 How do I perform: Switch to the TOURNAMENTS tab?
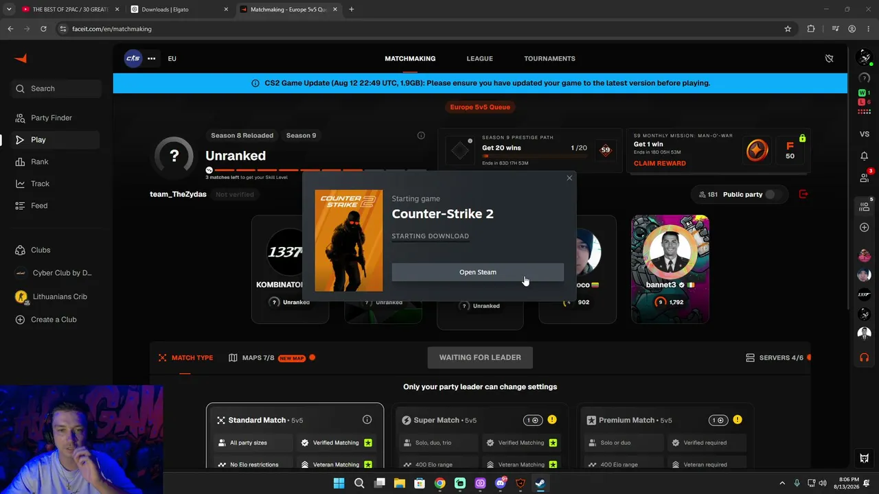549,58
